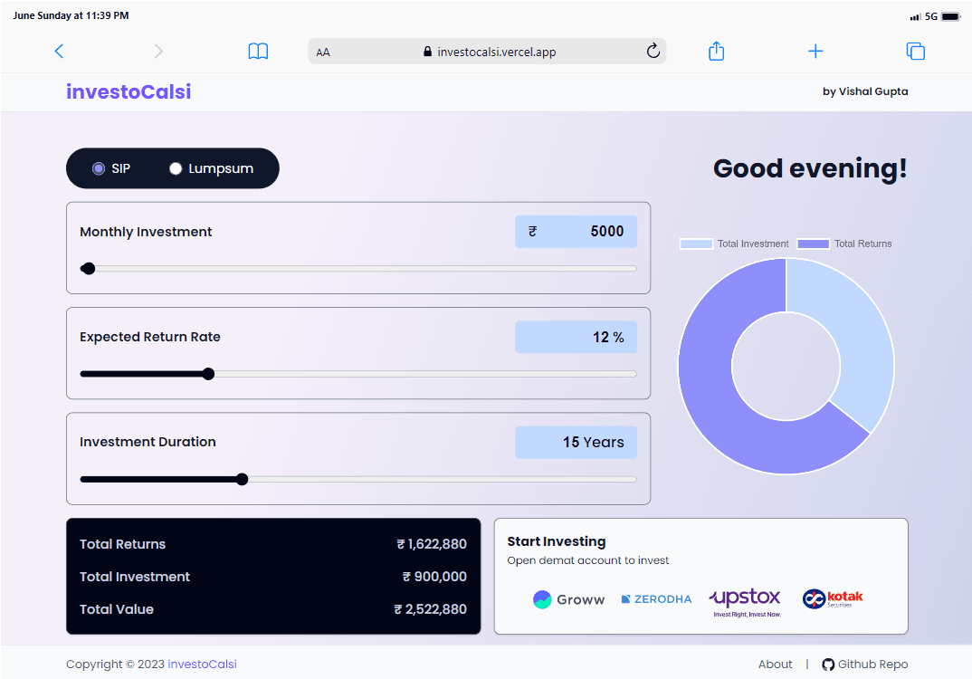The image size is (972, 679).
Task: Reload the page with the refresh icon
Action: click(653, 52)
